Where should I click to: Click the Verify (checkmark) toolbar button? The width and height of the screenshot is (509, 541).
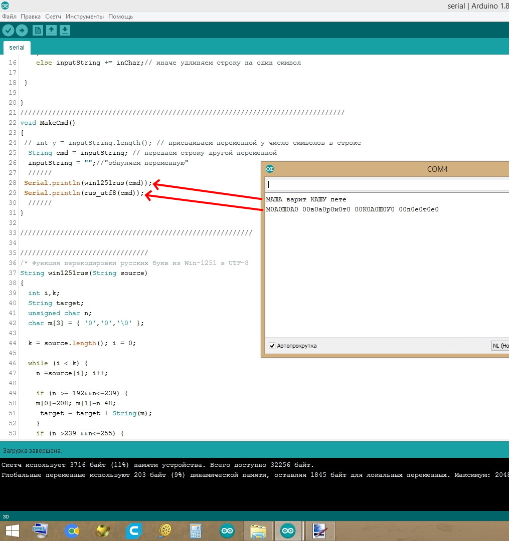[x=9, y=31]
